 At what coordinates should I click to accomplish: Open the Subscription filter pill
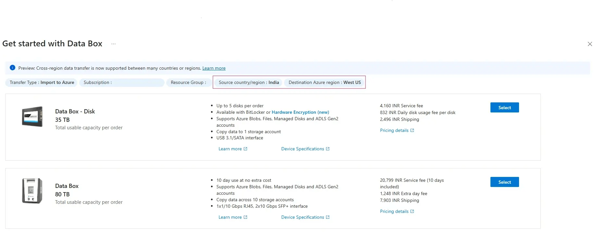coord(122,83)
